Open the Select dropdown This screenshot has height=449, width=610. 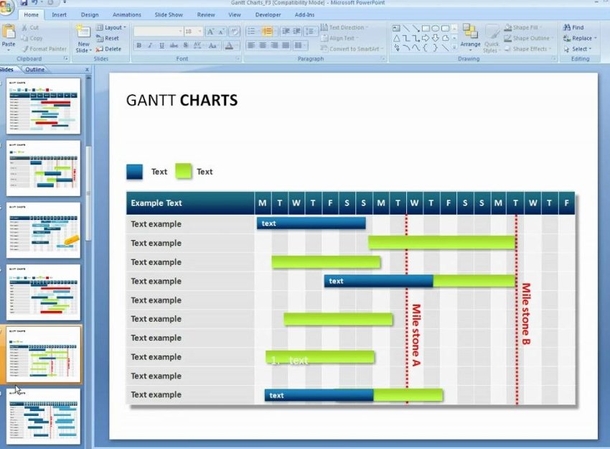pyautogui.click(x=577, y=49)
